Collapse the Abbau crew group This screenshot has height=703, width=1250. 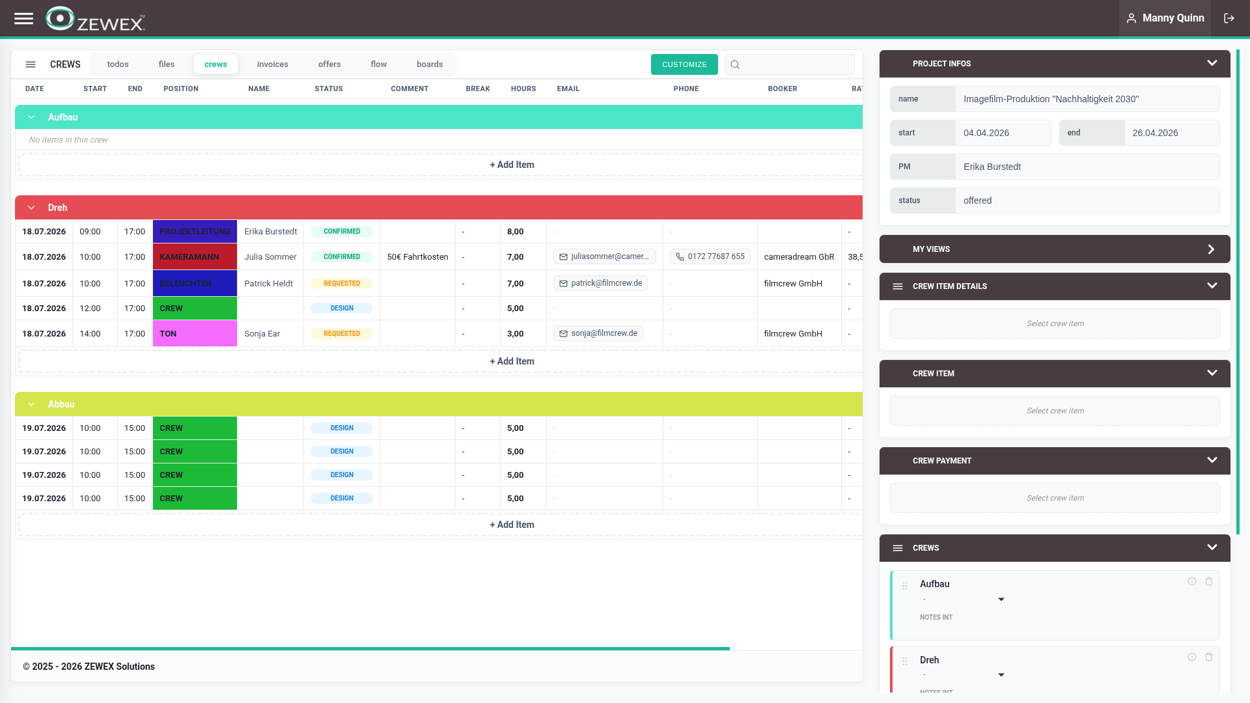pos(31,404)
